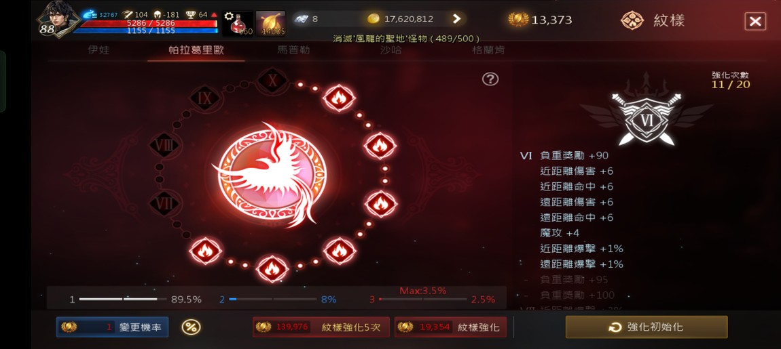Select the locked rune node IX
The image size is (781, 349).
point(204,98)
